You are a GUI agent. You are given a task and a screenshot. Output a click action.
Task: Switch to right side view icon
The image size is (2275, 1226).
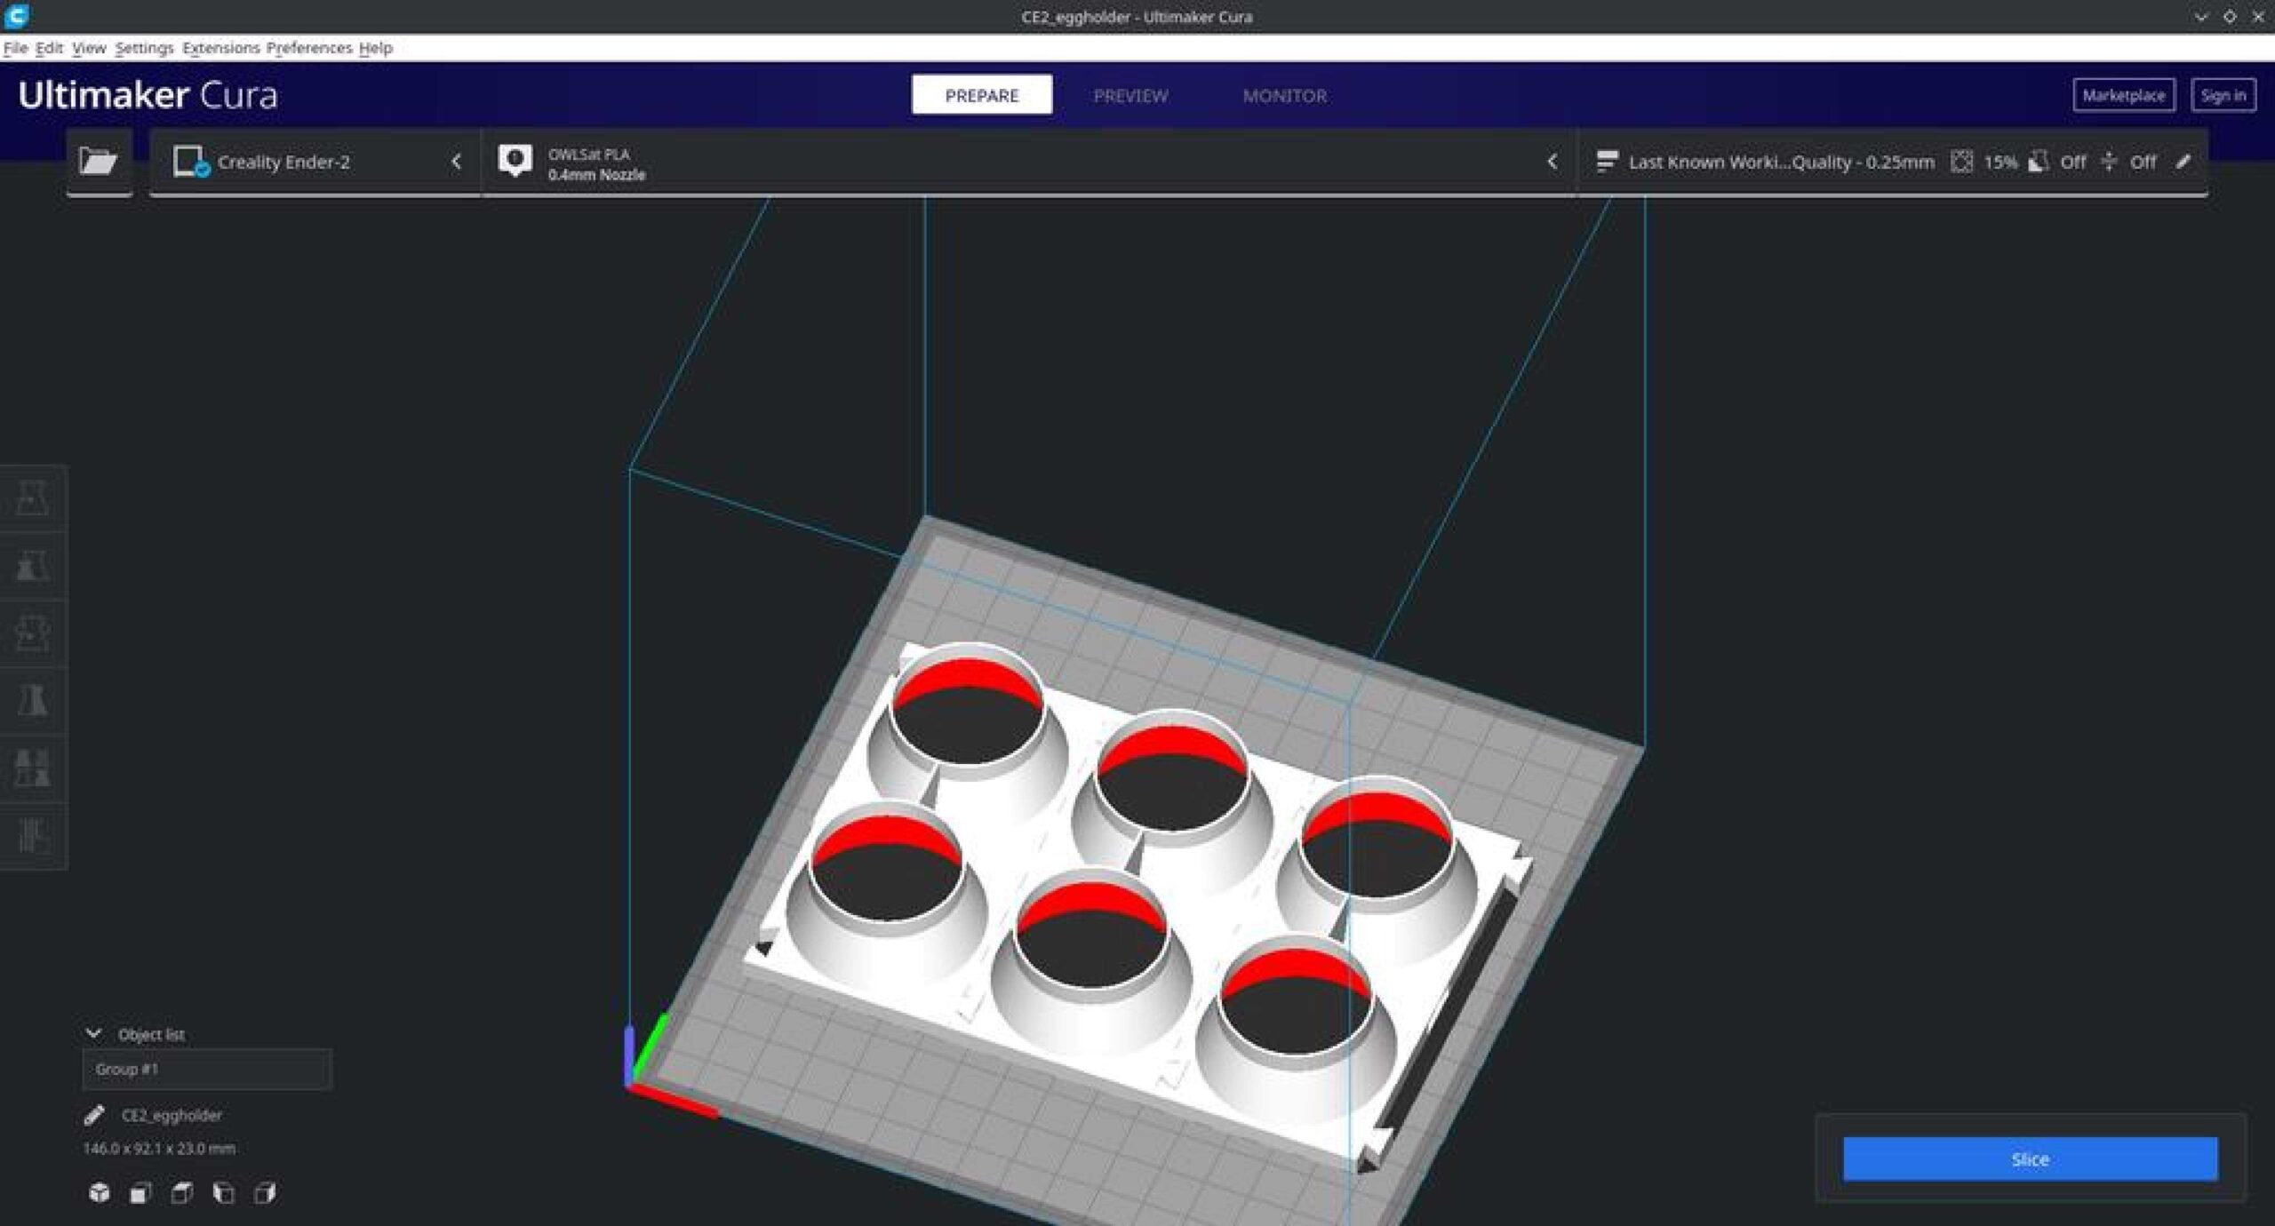click(x=265, y=1192)
